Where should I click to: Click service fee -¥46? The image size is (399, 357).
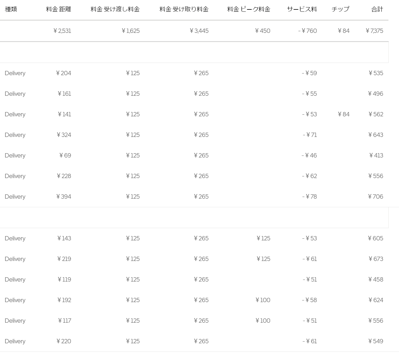tap(309, 155)
